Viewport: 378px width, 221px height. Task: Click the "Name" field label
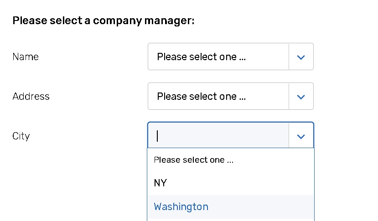coord(26,57)
